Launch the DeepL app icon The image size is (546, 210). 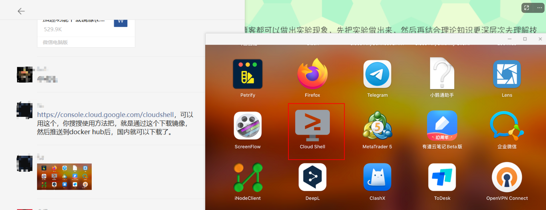[312, 177]
